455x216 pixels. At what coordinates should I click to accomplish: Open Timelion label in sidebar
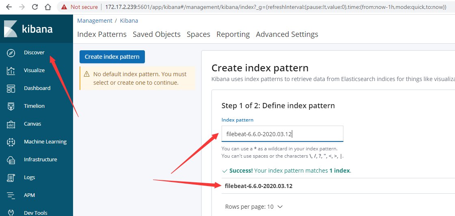tap(34, 106)
